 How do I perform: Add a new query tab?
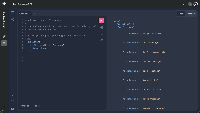point(35,14)
